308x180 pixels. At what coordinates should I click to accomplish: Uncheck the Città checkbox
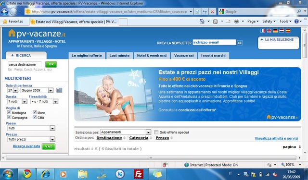(x=35, y=117)
